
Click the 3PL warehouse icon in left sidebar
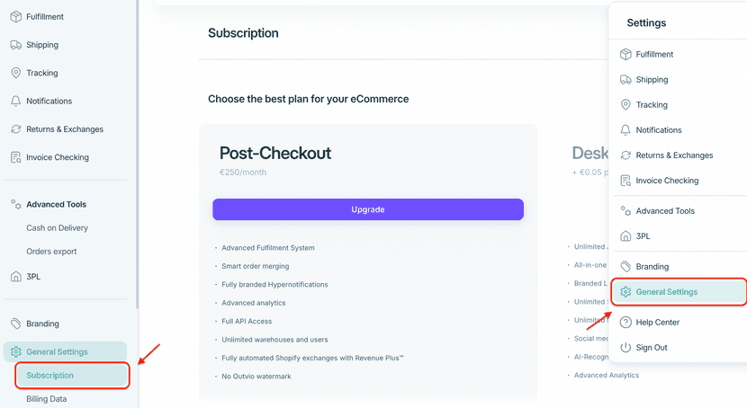click(x=15, y=277)
